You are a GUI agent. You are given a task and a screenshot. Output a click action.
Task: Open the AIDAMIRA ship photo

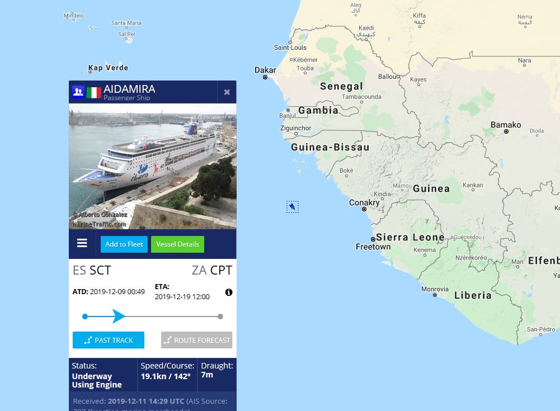152,166
